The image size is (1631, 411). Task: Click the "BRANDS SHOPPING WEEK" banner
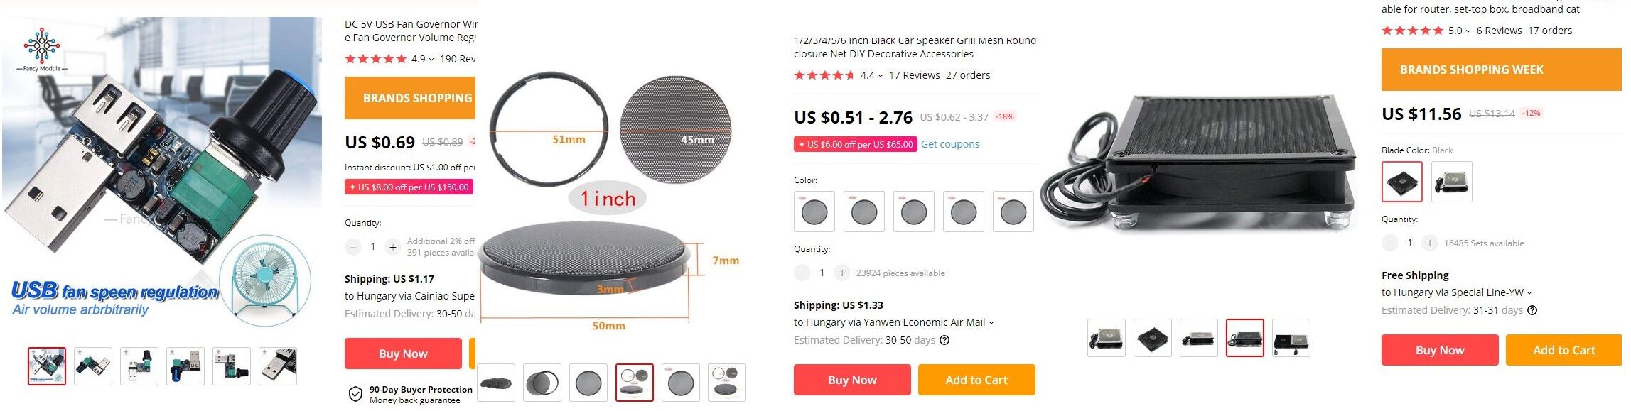[x=1500, y=70]
